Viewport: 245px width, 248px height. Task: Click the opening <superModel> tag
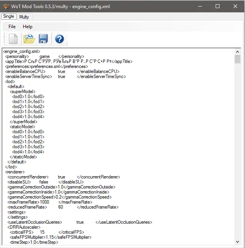pos(23,92)
